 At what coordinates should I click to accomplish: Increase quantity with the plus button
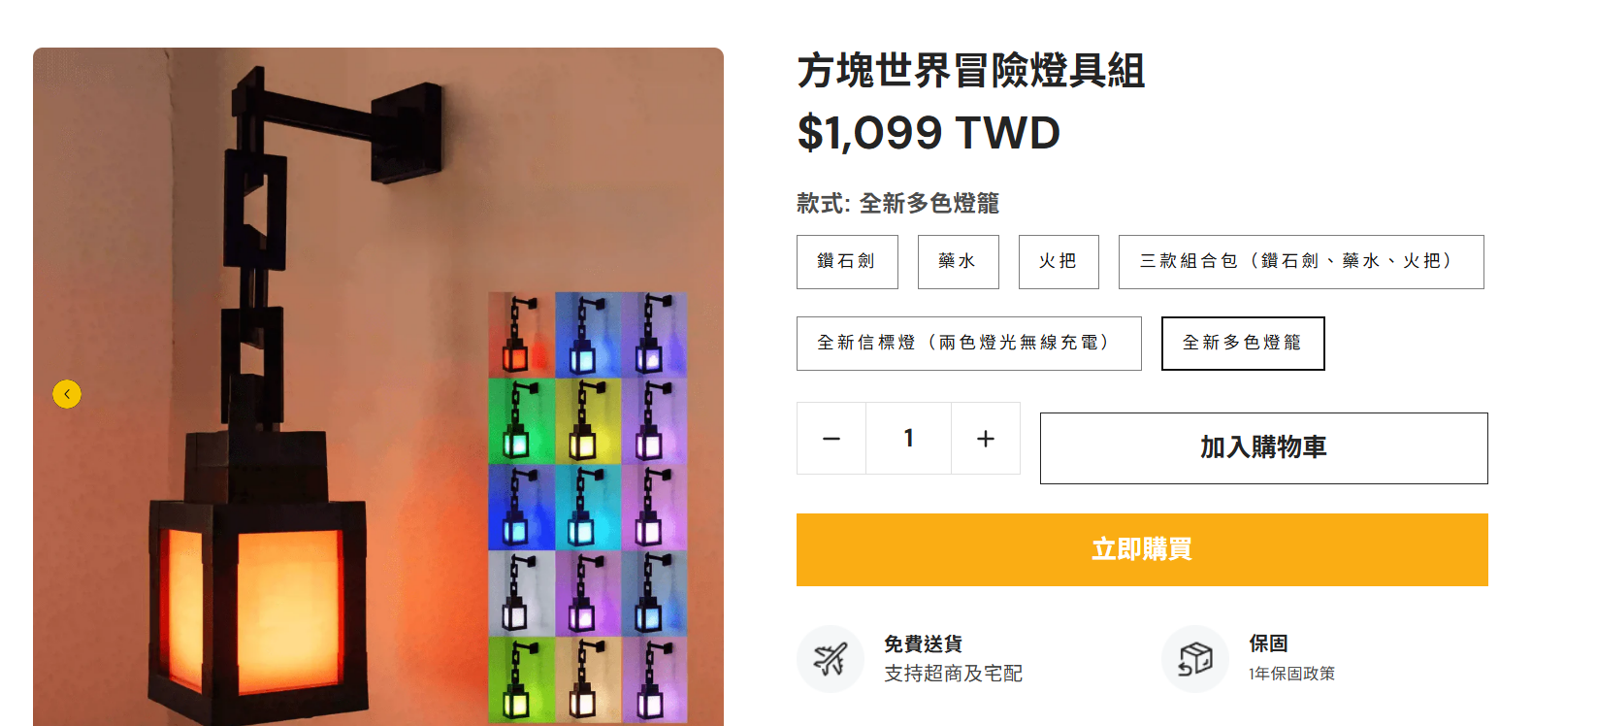(986, 439)
